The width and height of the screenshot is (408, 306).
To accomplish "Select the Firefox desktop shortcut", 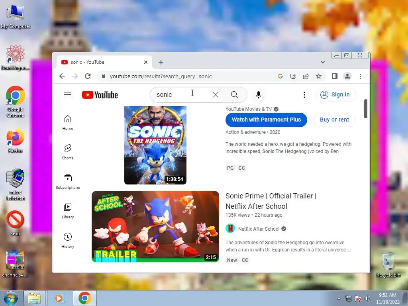I will 16,140.
